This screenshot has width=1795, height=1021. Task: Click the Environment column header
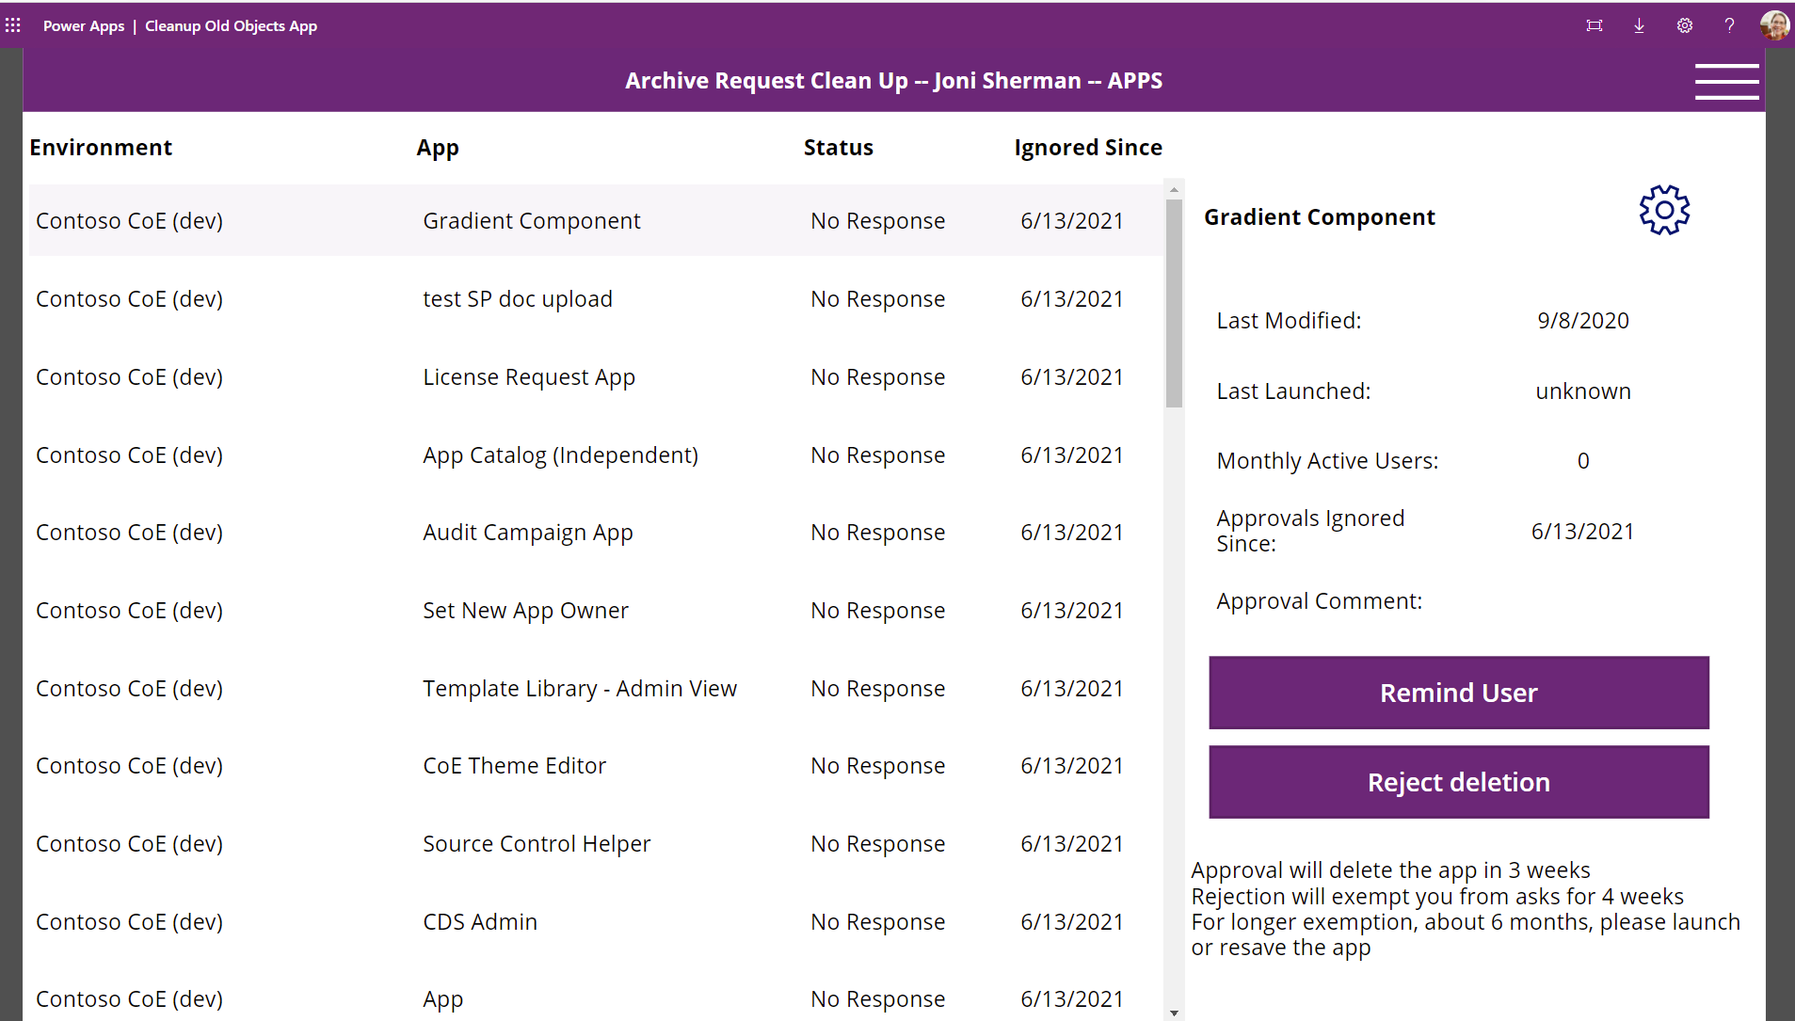coord(101,147)
